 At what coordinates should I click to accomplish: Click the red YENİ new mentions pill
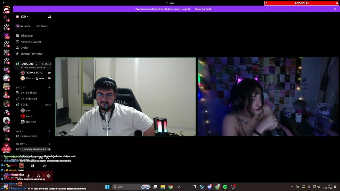tap(6, 149)
